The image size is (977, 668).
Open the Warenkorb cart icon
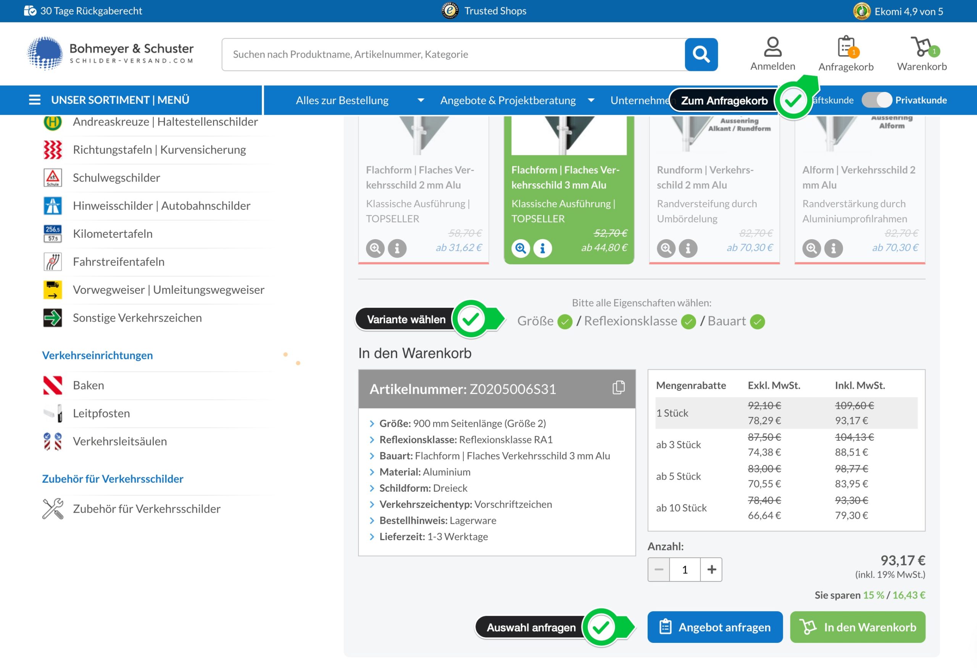pyautogui.click(x=921, y=47)
